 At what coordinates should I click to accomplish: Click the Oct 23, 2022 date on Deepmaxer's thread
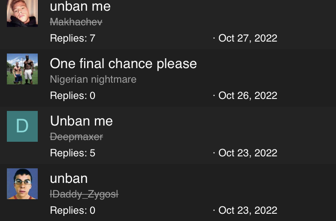[248, 153]
